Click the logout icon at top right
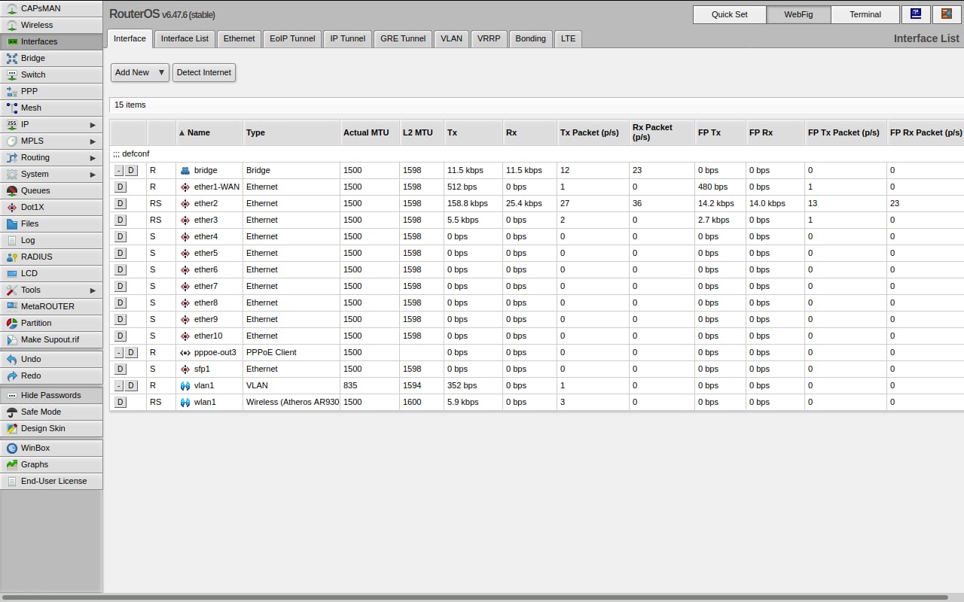The width and height of the screenshot is (964, 602). [x=946, y=14]
